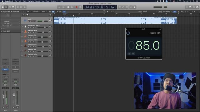
Task: Open the Drag mode dropdown showing No Overlap
Action: tap(167, 12)
